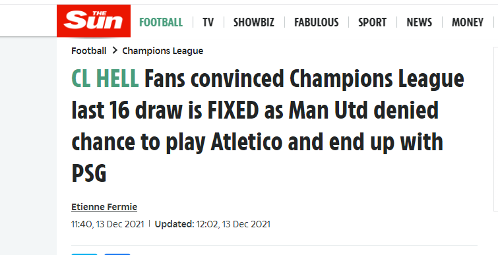The width and height of the screenshot is (498, 255).
Task: Open the NEWS menu item
Action: coord(420,22)
